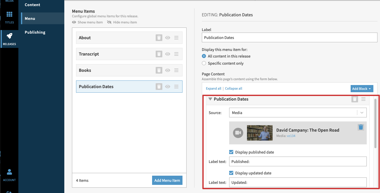Uncheck Display updated date checkbox
380x193 pixels.
pos(231,173)
